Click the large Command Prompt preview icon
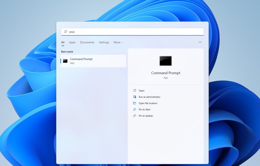Screen dimensions: 260x166 point(165,61)
